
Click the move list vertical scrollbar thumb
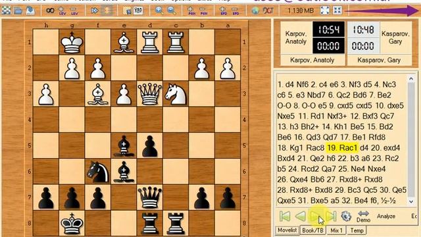(411, 140)
